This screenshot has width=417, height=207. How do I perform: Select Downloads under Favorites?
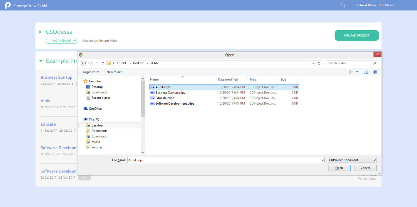pyautogui.click(x=99, y=92)
